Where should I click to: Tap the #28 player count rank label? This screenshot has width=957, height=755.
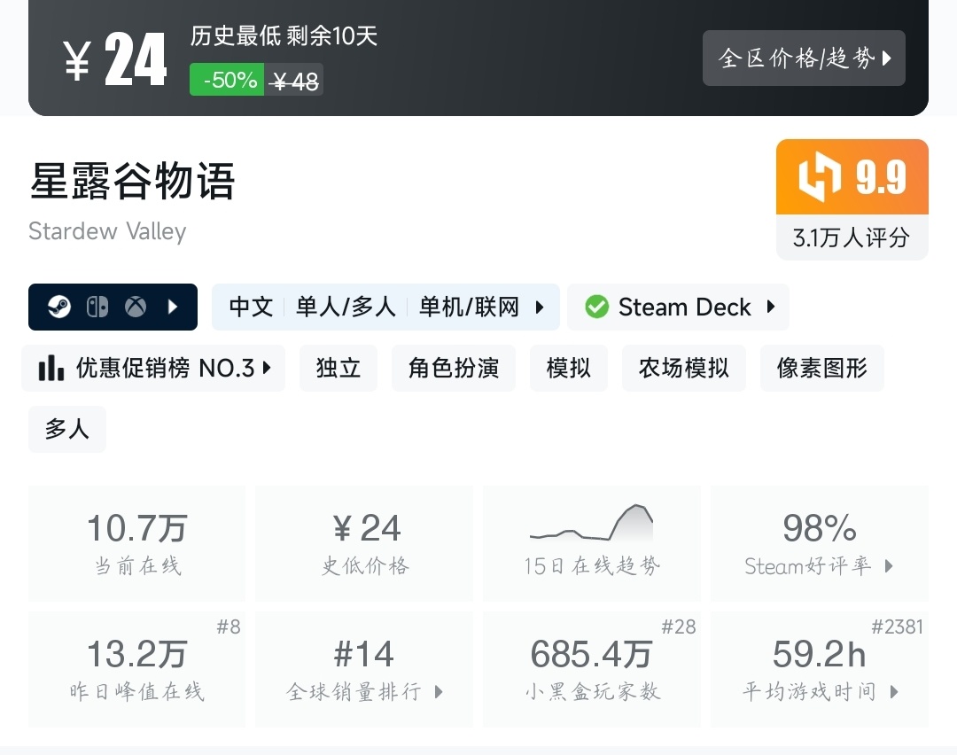click(x=679, y=627)
